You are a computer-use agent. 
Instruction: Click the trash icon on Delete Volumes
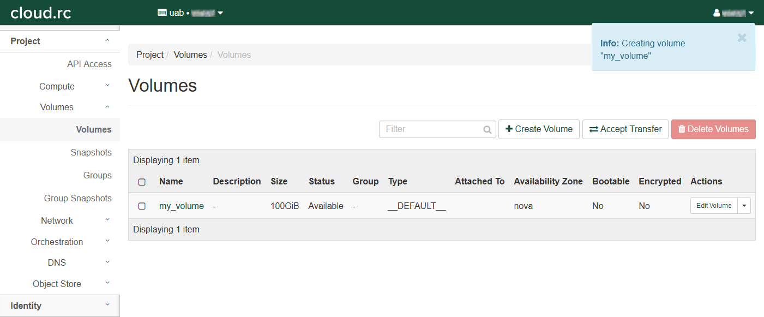click(682, 129)
